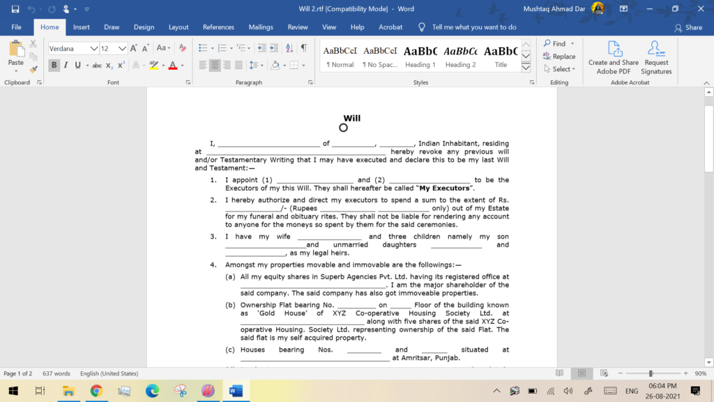Show paragraph marks with the pilcrow icon
This screenshot has width=714, height=402.
click(303, 48)
